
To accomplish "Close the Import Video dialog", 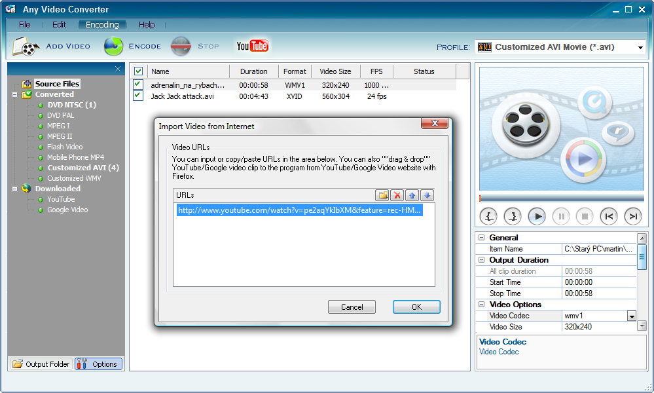I will [x=435, y=123].
